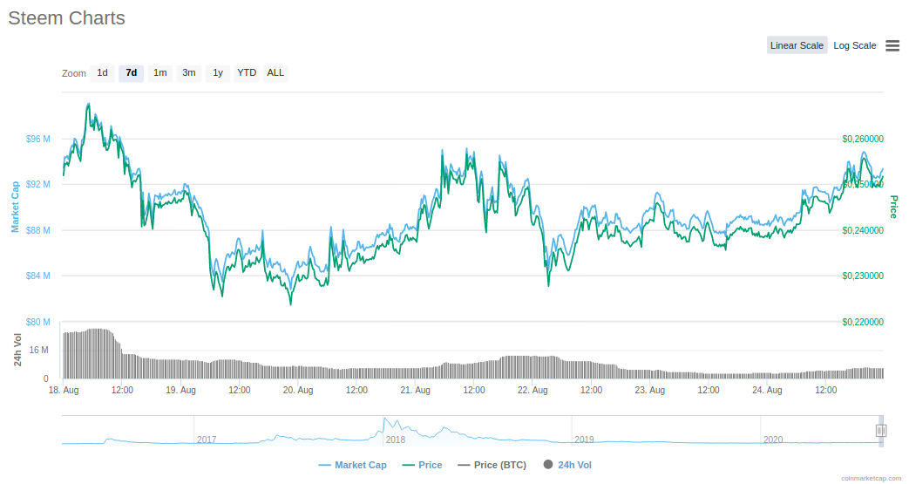Click the $92 M axis label
This screenshot has height=484, width=909.
(x=37, y=184)
